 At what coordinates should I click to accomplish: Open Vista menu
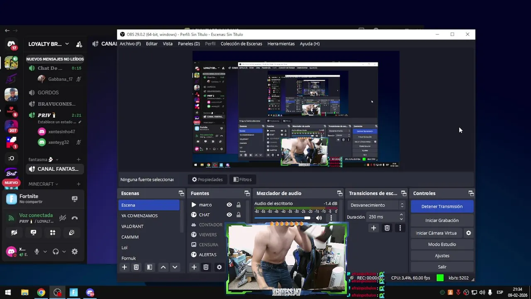coord(168,44)
